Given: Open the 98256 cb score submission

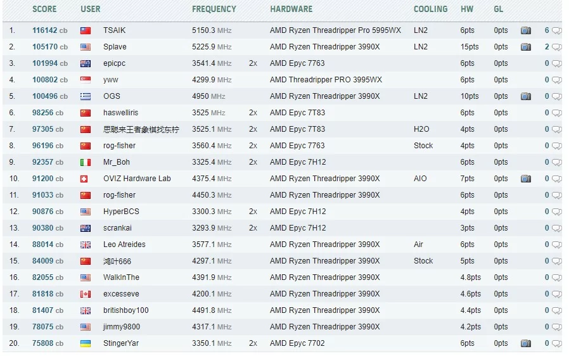Looking at the screenshot, I should coord(48,113).
